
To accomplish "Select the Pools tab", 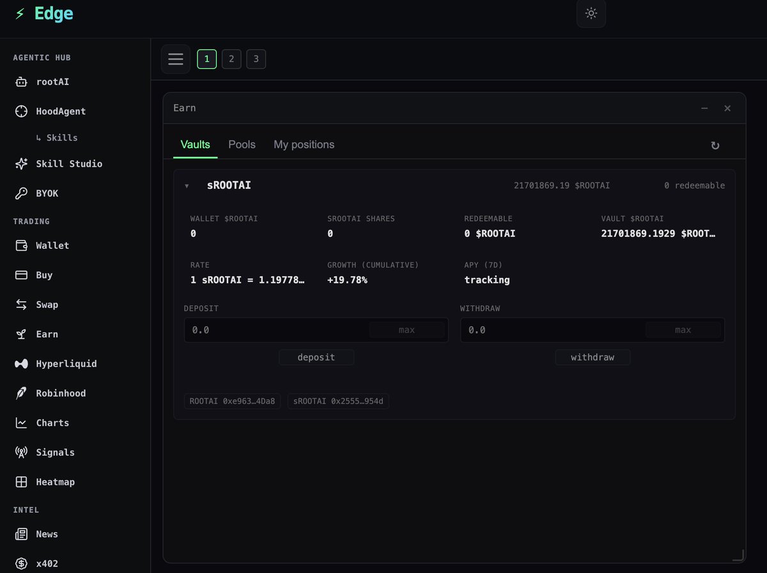I will click(x=242, y=144).
